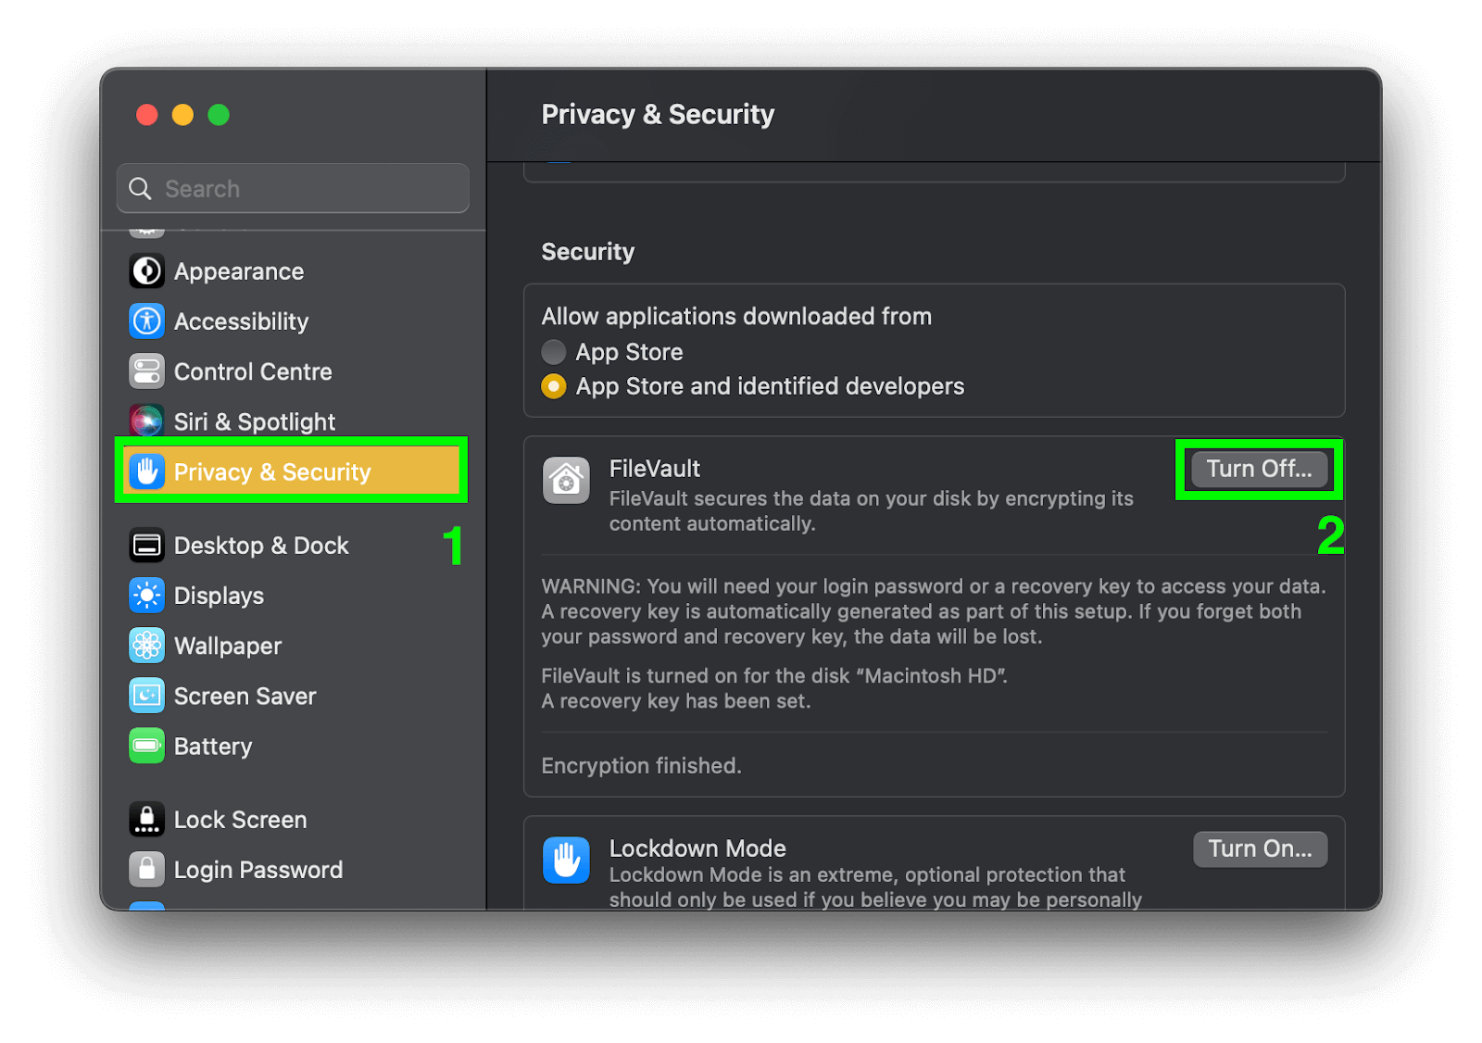This screenshot has height=1043, width=1482.
Task: Click inside the Search field
Action: [293, 188]
